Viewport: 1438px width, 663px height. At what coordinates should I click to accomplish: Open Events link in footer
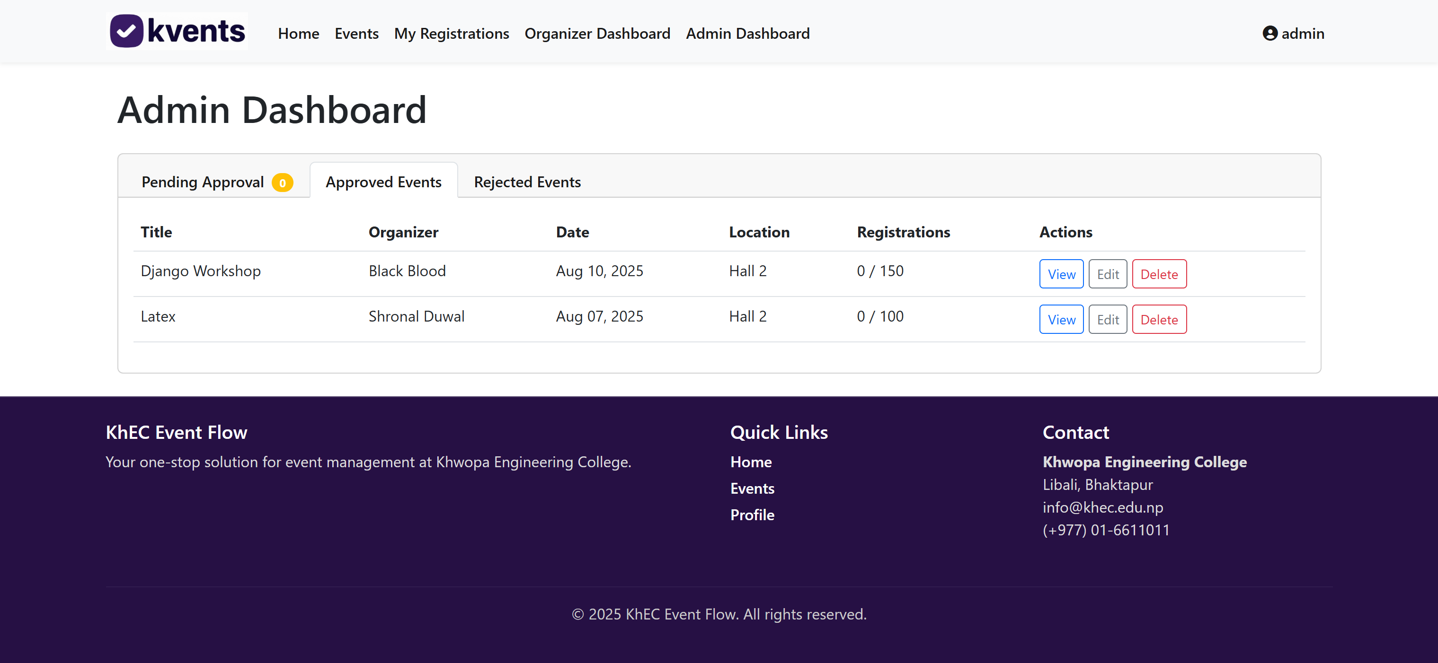point(752,489)
